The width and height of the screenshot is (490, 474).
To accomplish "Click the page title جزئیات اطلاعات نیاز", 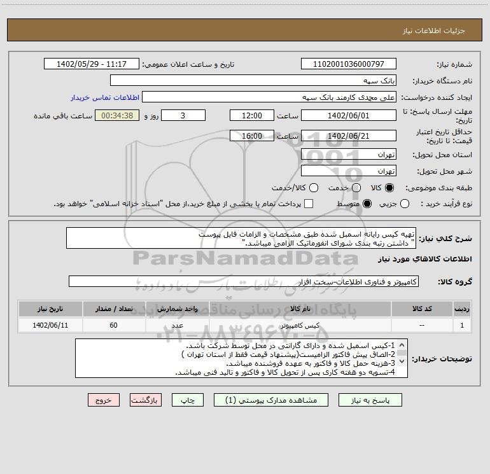I will point(433,31).
